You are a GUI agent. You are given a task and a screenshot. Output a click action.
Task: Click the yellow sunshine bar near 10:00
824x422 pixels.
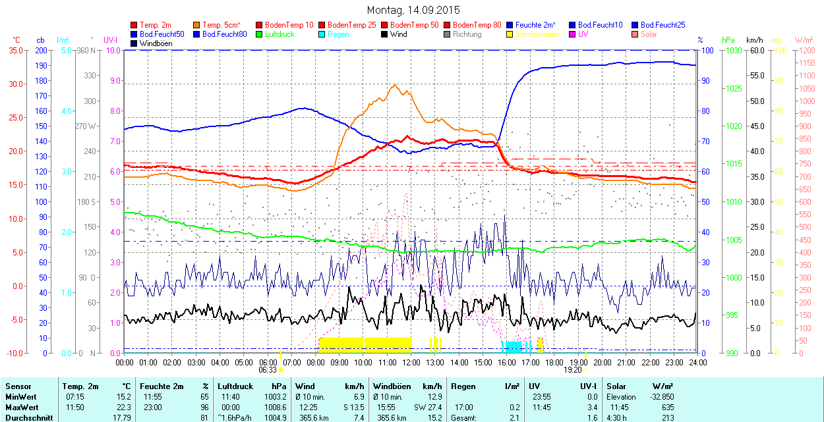[365, 345]
